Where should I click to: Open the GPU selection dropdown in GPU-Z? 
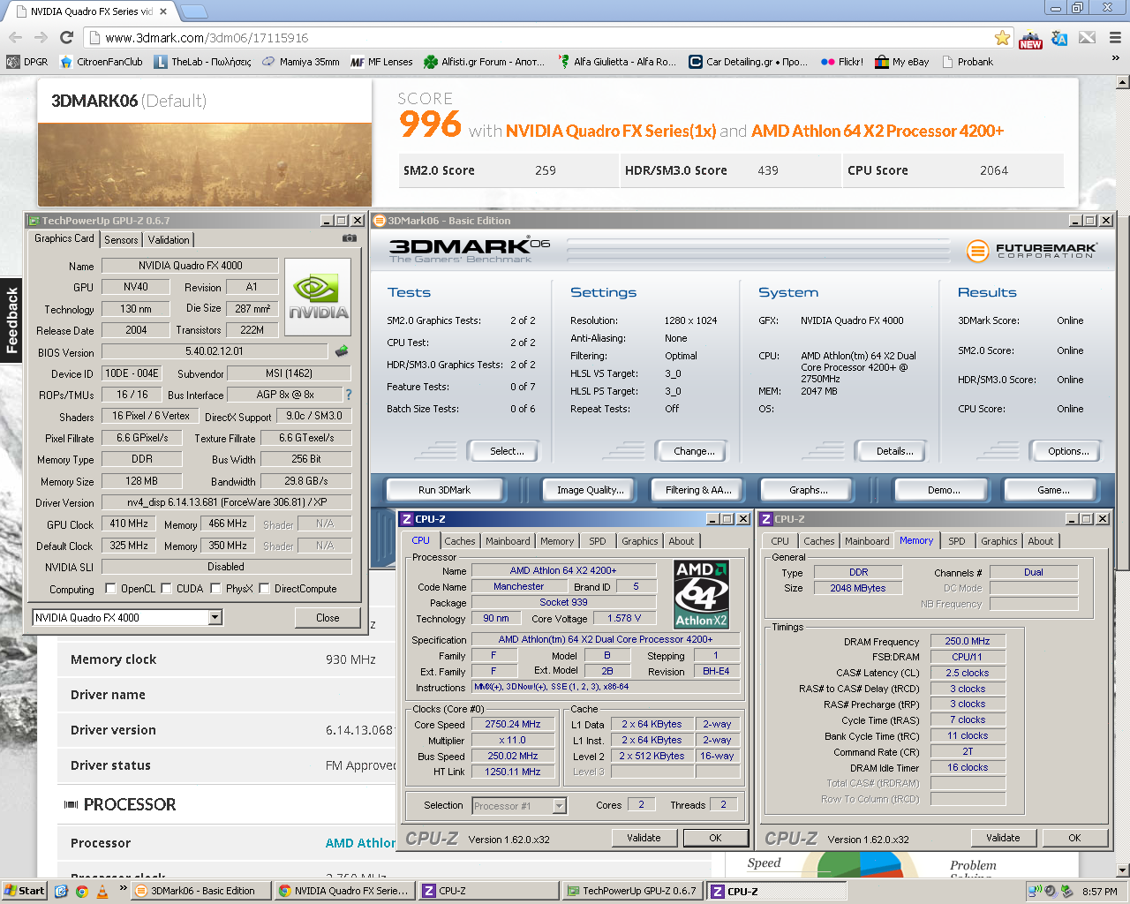pos(215,617)
